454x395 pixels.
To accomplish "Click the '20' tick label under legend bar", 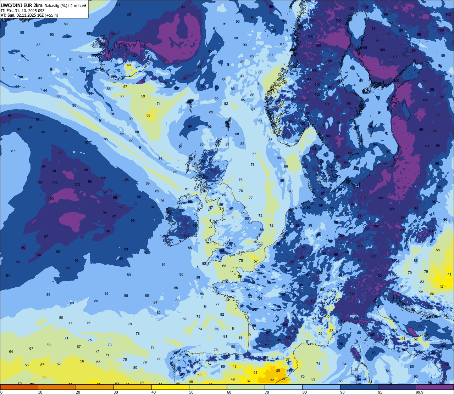I will 78,392.
